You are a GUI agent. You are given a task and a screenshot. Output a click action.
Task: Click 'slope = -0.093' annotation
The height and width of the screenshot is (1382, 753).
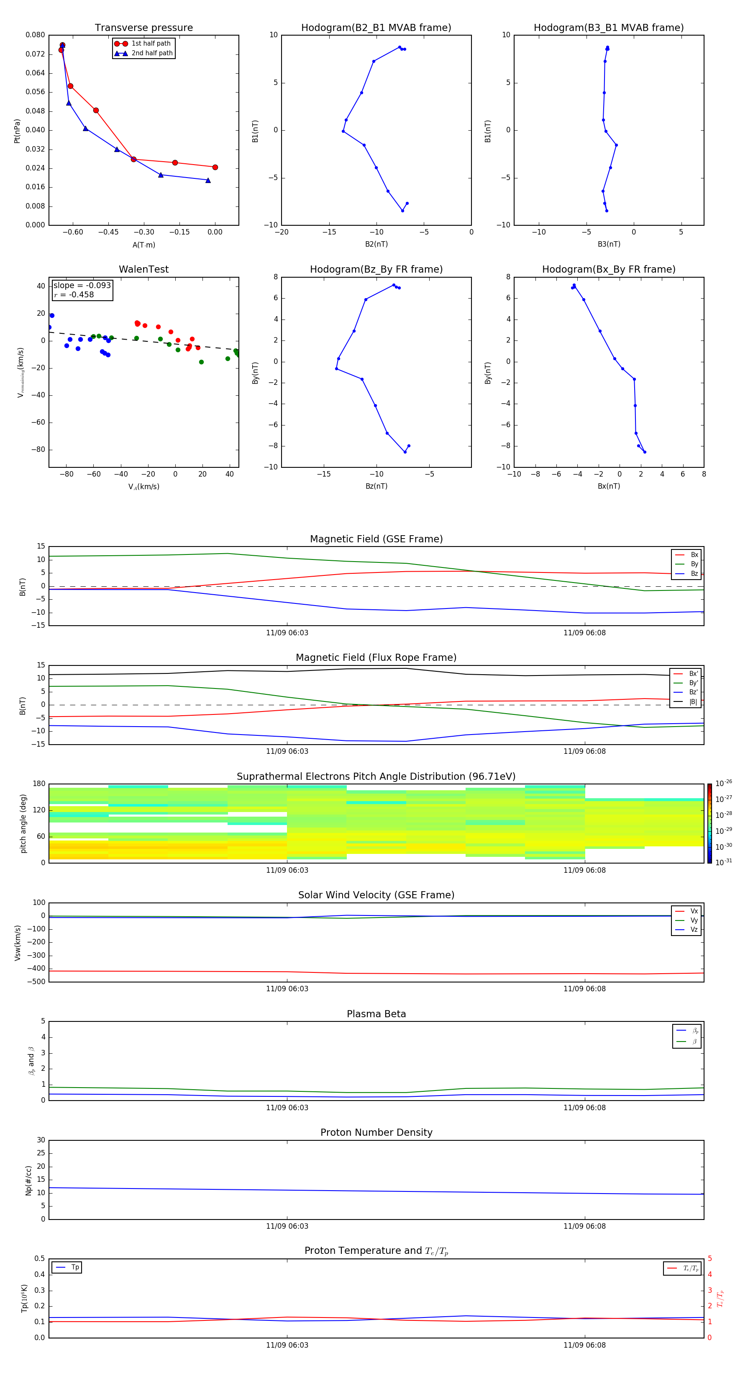point(82,286)
